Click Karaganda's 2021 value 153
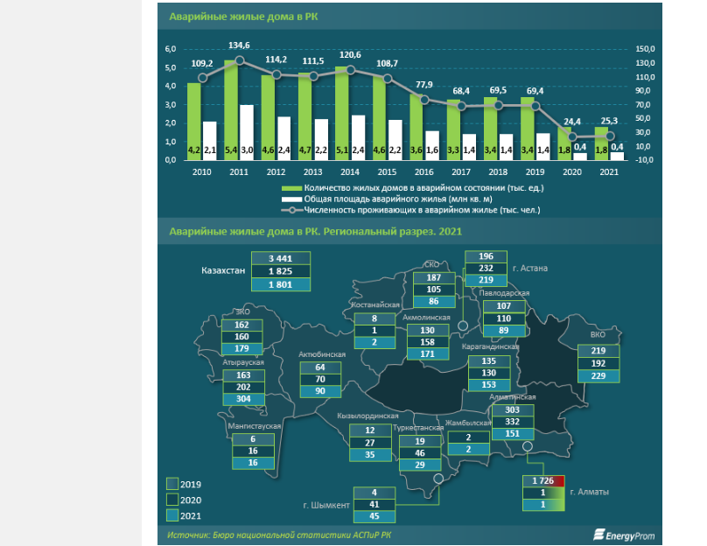The height and width of the screenshot is (546, 707). tap(489, 385)
